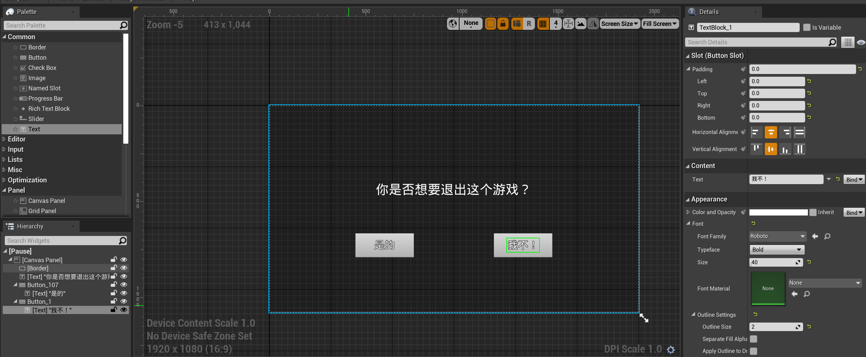Click the Search Details magnifier icon

point(832,42)
